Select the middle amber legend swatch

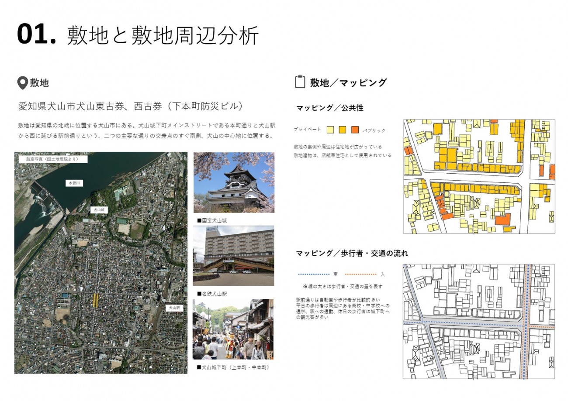343,130
